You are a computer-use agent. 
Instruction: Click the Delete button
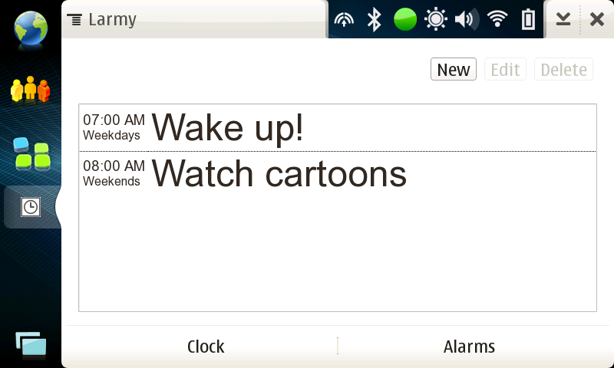563,69
